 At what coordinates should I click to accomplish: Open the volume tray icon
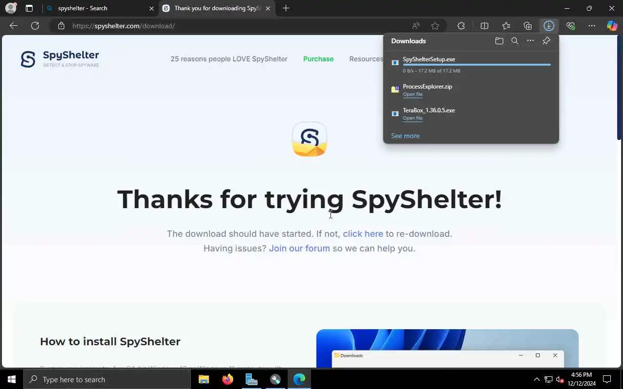[560, 379]
